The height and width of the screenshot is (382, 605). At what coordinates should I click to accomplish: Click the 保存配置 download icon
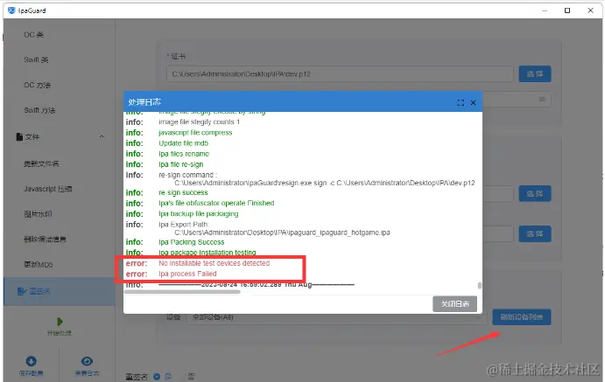tap(32, 361)
